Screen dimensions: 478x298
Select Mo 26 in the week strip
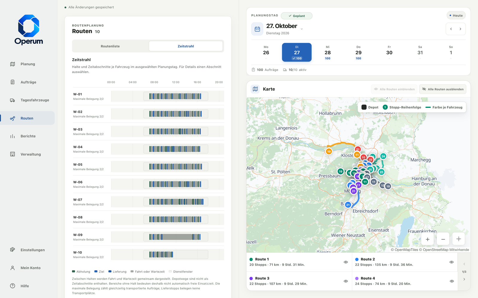point(266,52)
